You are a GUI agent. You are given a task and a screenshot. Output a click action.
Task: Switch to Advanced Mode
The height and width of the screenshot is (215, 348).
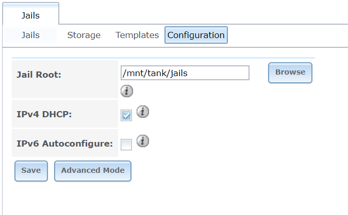coord(93,171)
